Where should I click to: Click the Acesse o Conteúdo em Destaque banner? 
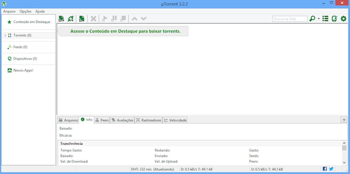click(123, 31)
